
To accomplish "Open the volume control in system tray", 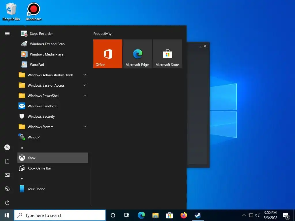I will tap(258, 215).
